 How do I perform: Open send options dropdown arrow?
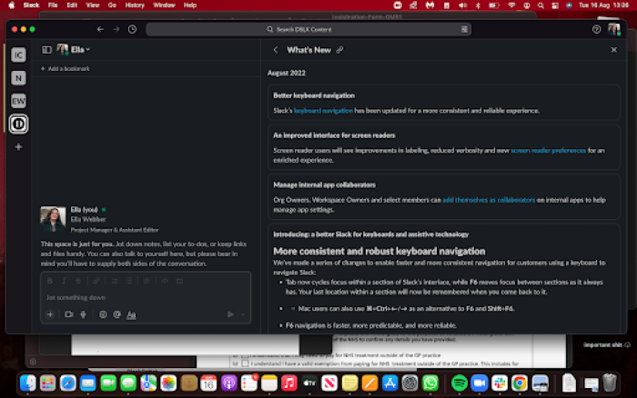coord(243,314)
